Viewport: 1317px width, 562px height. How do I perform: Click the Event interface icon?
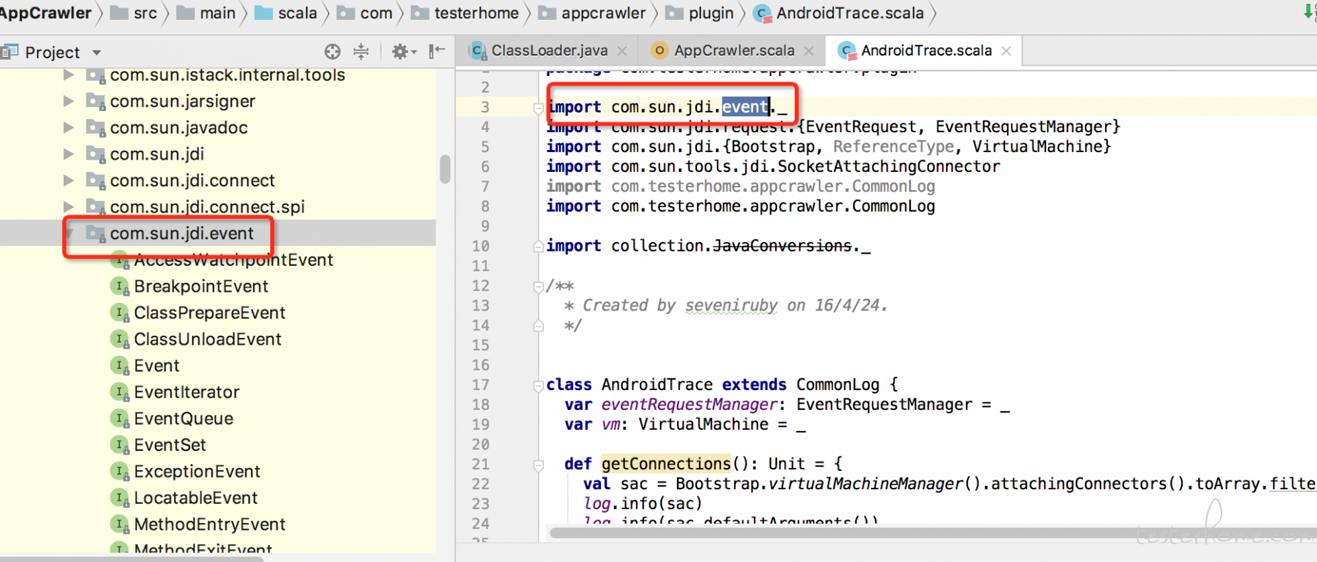120,365
